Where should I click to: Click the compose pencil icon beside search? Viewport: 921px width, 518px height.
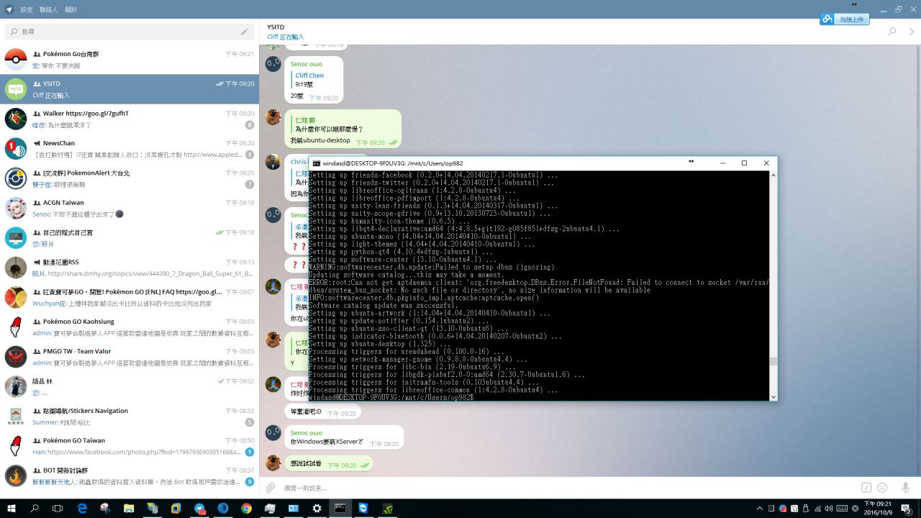[245, 32]
